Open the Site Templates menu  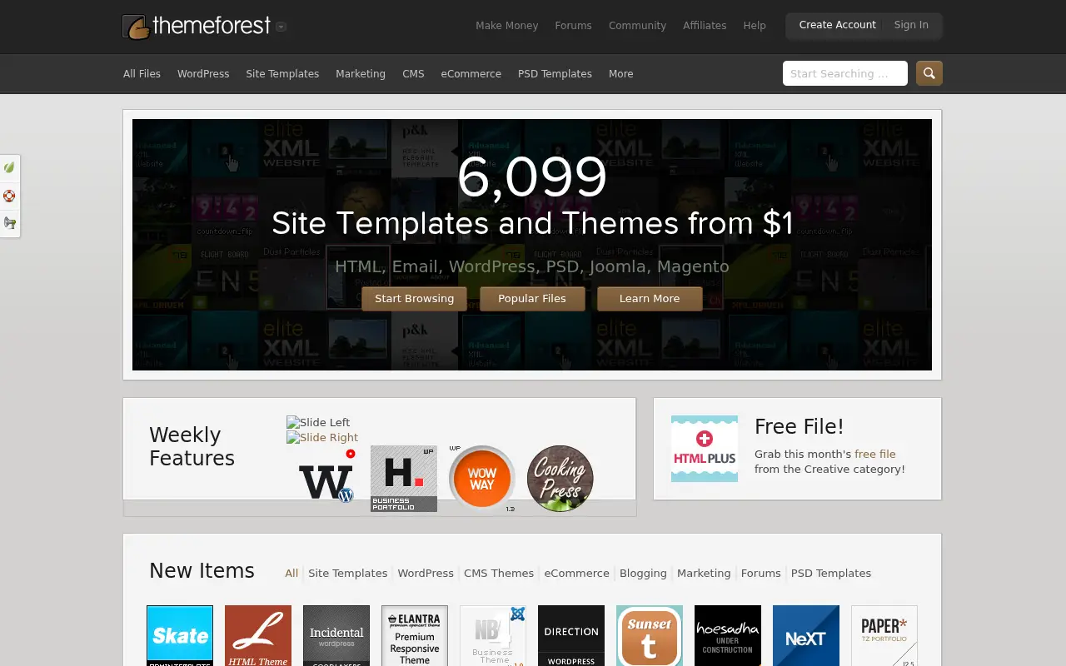tap(282, 74)
